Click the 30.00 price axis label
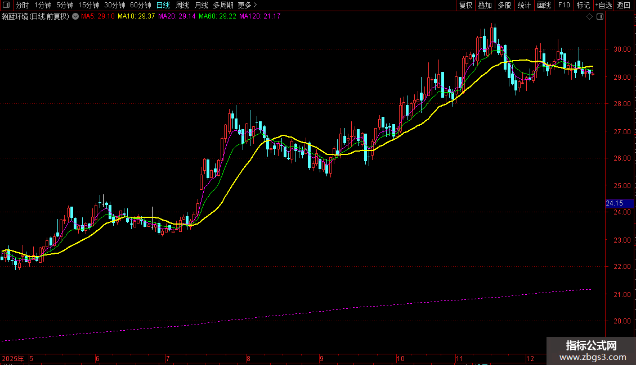 622,49
